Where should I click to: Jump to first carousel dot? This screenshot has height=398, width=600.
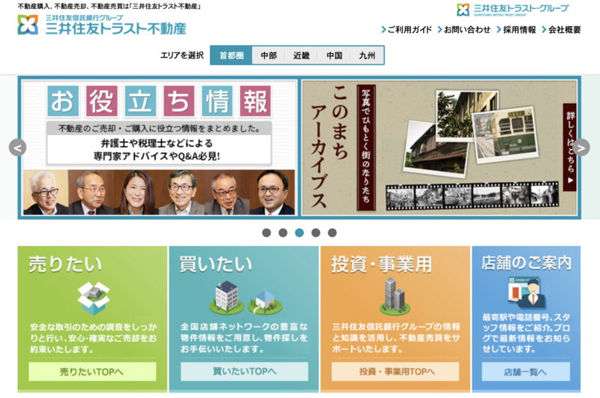click(266, 232)
